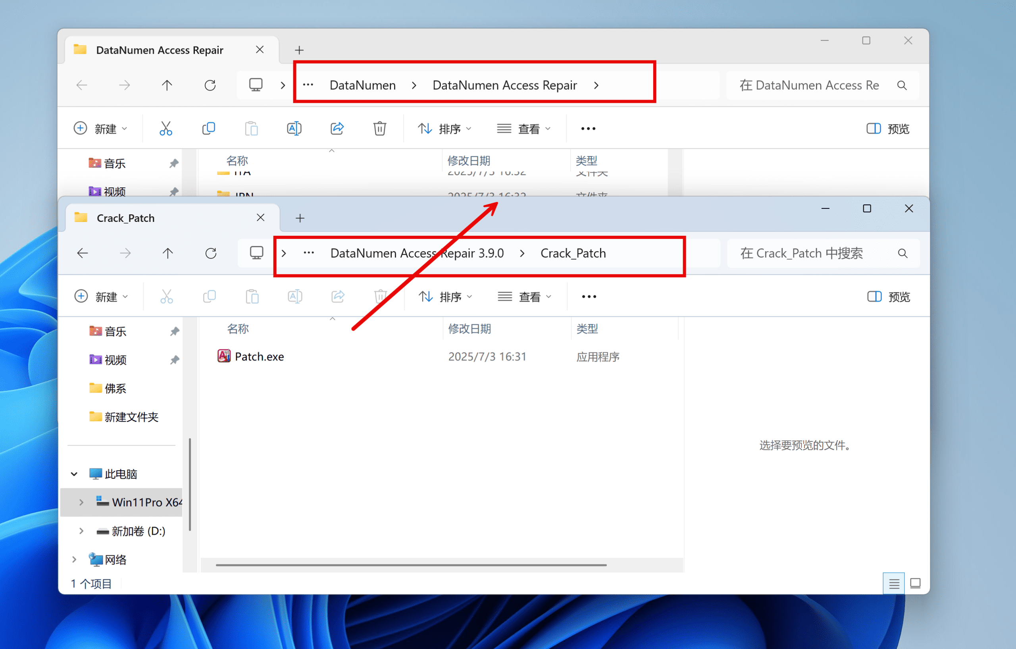Click Rename icon in top window toolbar
This screenshot has height=649, width=1016.
294,128
